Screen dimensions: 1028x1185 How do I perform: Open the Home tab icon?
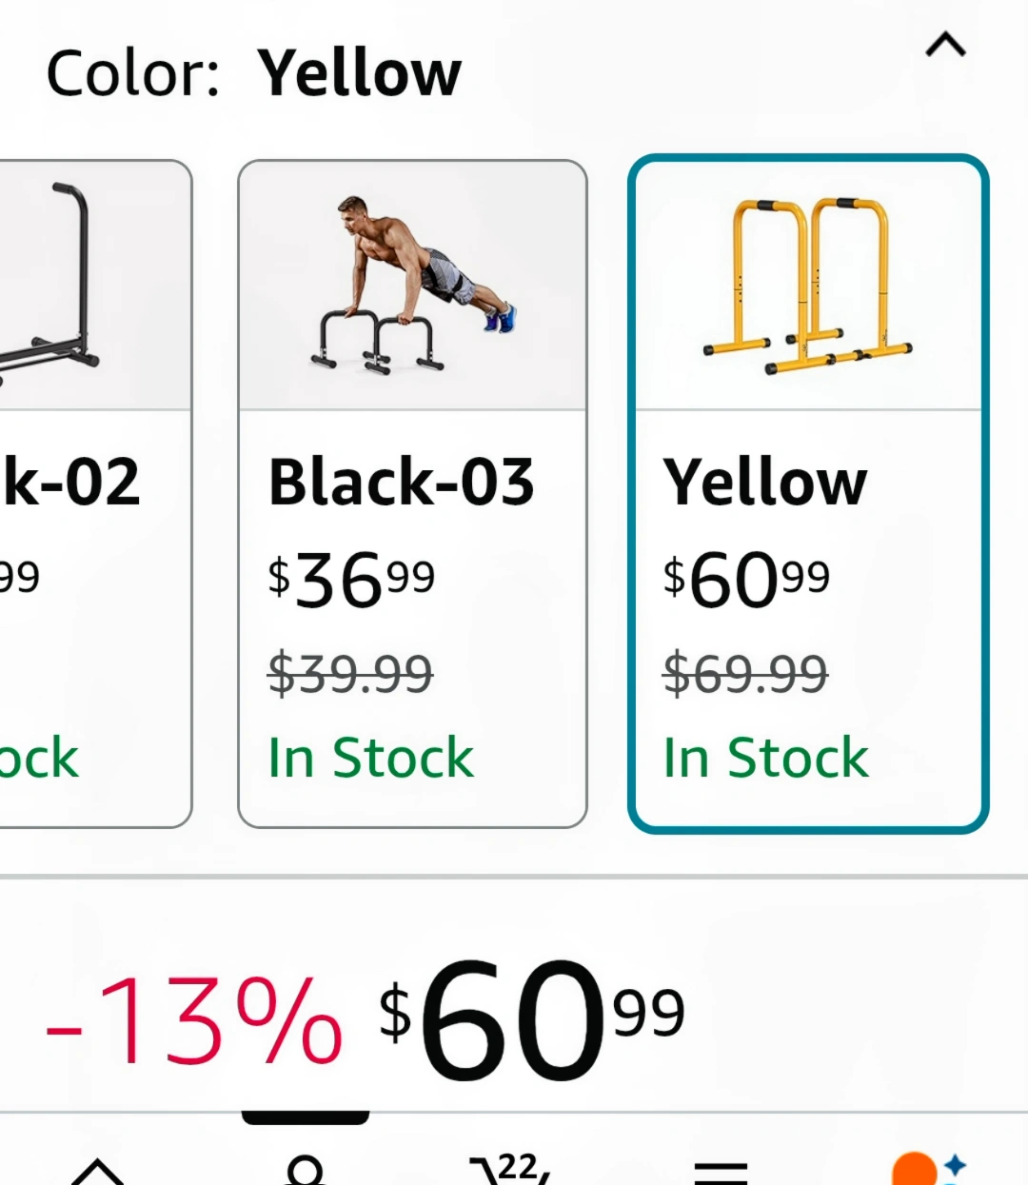click(98, 1171)
